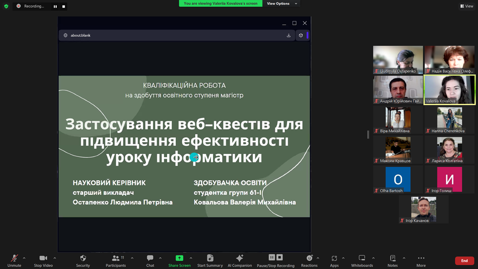Click the Recording... status label
This screenshot has width=478, height=269.
click(34, 6)
